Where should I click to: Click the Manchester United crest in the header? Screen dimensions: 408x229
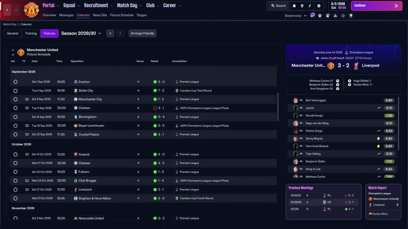tap(31, 10)
